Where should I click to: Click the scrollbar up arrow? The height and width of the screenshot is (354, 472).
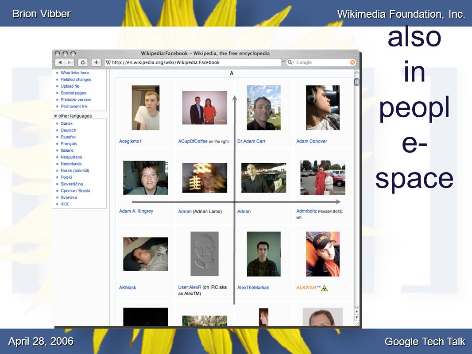(357, 311)
